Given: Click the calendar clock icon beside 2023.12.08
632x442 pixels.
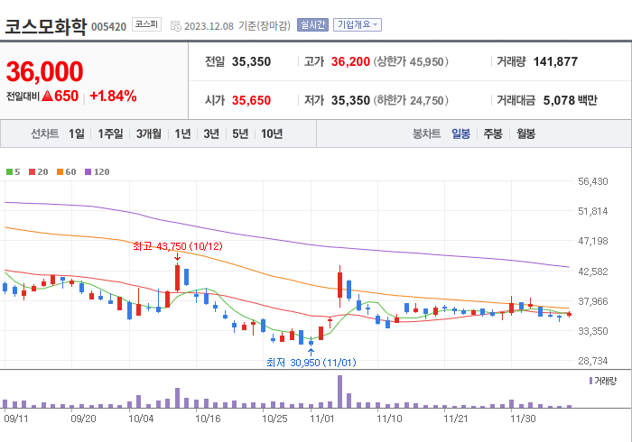Looking at the screenshot, I should 176,26.
